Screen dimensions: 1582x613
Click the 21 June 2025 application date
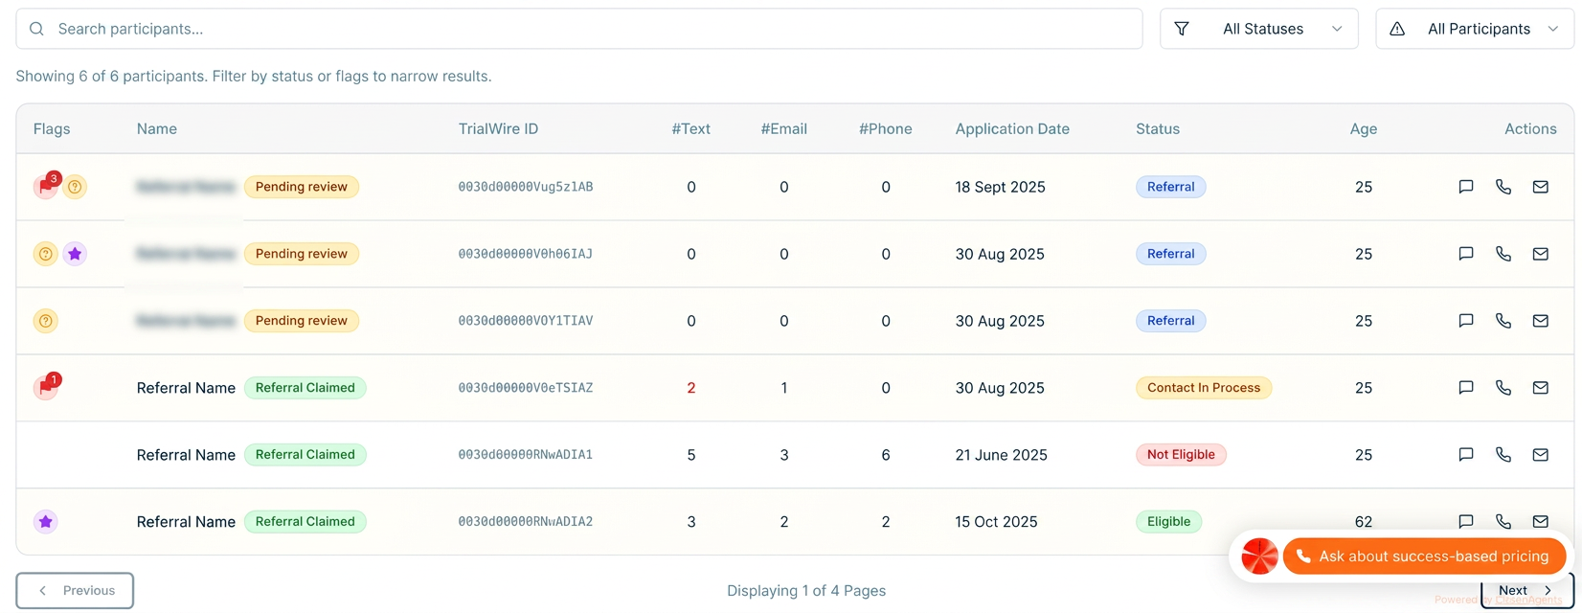pyautogui.click(x=1001, y=455)
